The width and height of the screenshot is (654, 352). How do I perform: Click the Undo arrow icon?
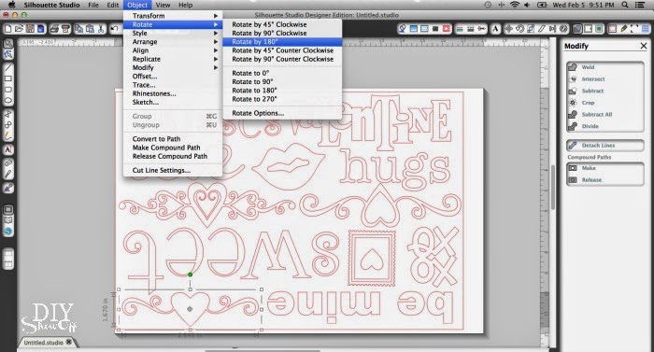(114, 29)
